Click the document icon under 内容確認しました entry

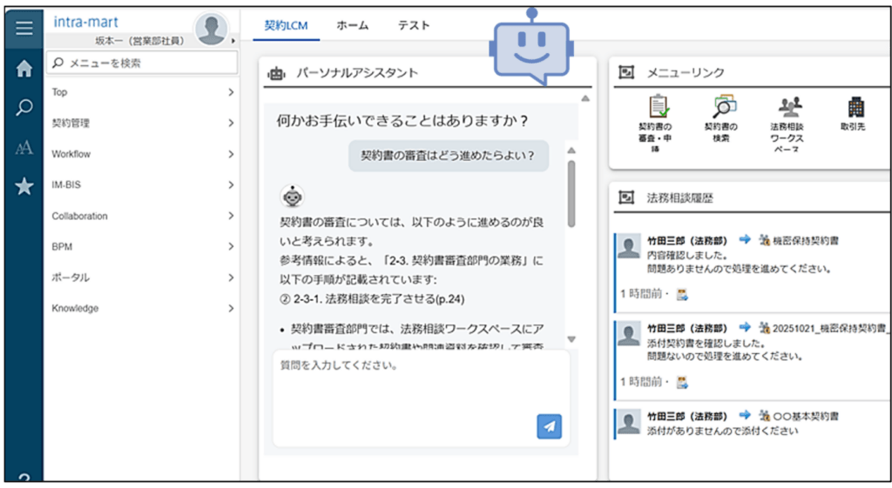tap(682, 294)
